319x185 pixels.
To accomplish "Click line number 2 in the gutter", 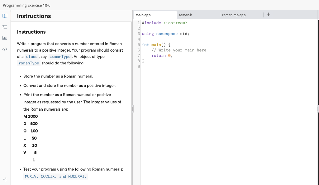I will pyautogui.click(x=139, y=28).
